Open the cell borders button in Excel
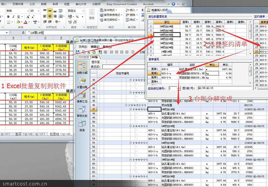 tap(9, 22)
